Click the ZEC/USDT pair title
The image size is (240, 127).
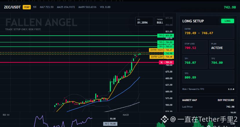click(x=12, y=7)
